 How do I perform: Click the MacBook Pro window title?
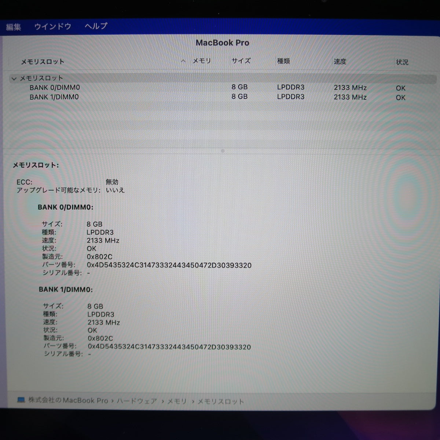tap(223, 43)
